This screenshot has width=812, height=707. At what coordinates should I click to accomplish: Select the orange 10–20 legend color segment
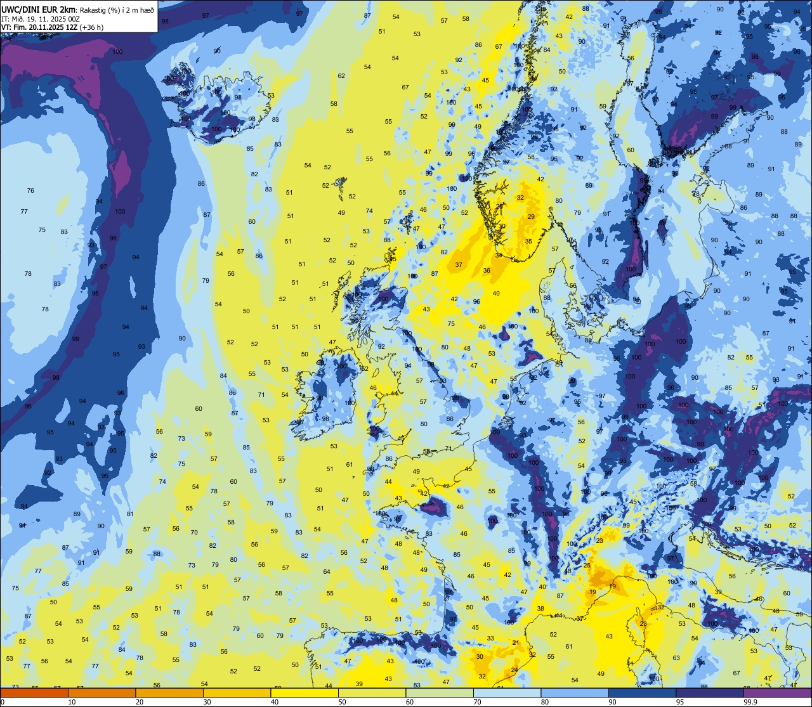click(x=102, y=692)
